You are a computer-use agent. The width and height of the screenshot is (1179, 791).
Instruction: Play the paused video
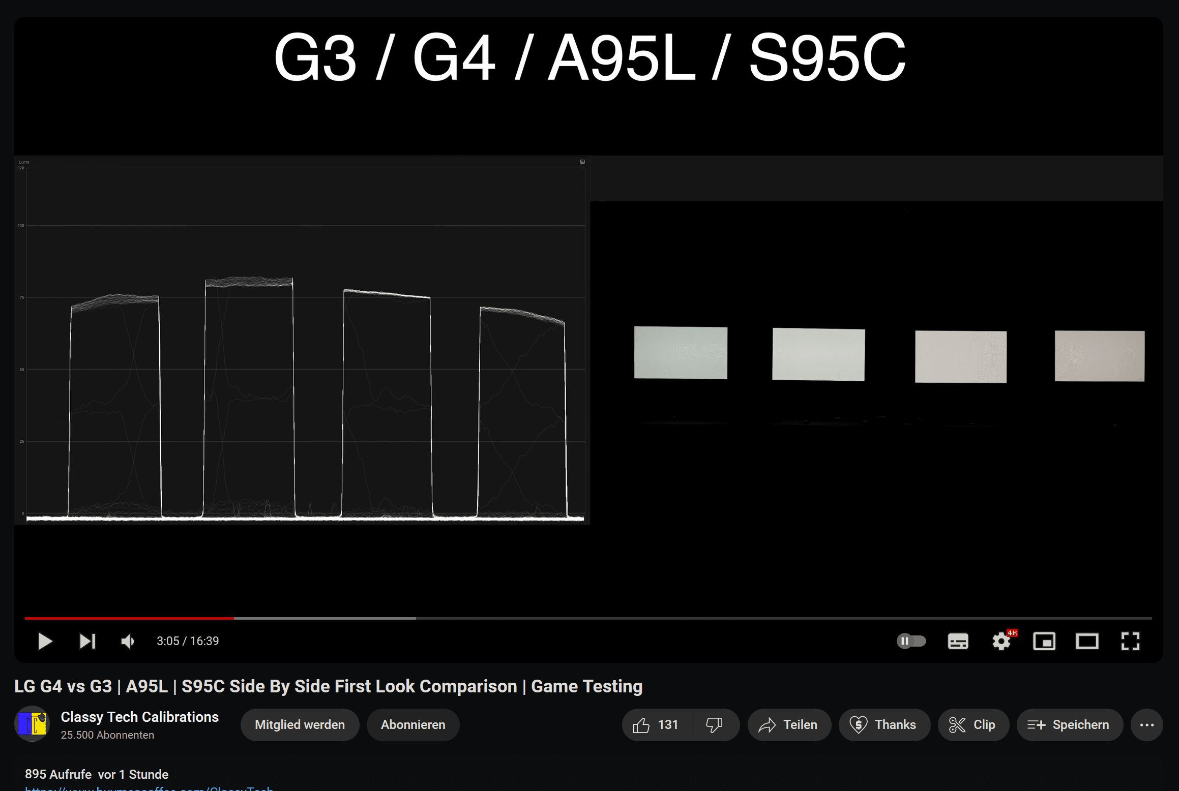click(45, 641)
